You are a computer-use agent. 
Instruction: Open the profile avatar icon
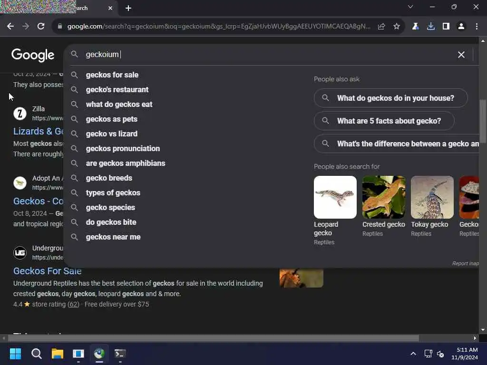coord(461,27)
